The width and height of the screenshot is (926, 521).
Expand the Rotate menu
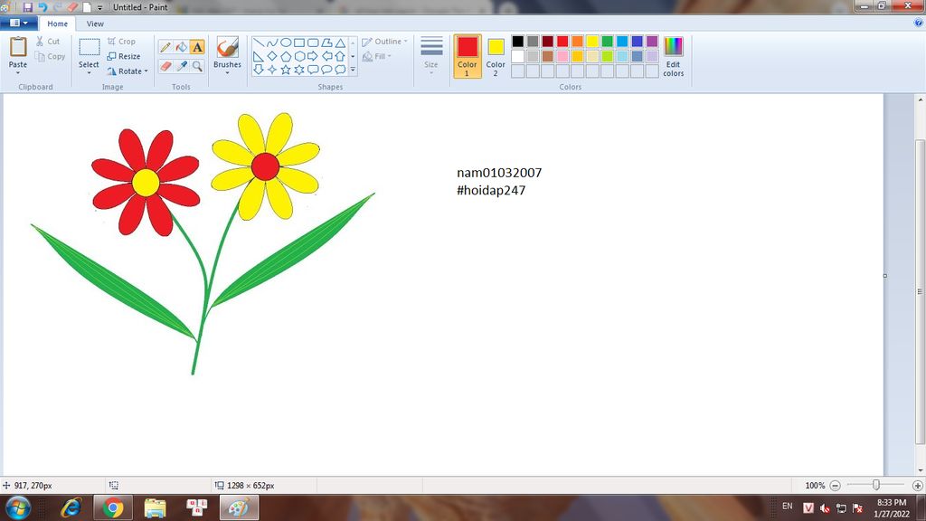tap(128, 71)
